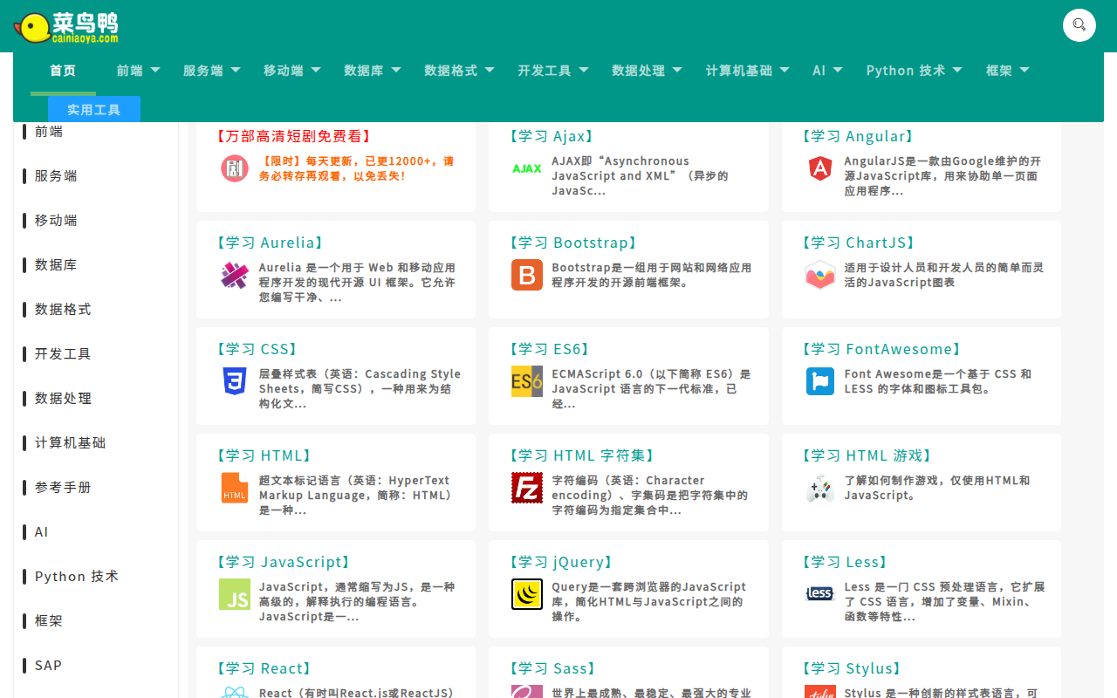Click the Stylus logo icon
This screenshot has height=698, width=1117.
(x=820, y=692)
